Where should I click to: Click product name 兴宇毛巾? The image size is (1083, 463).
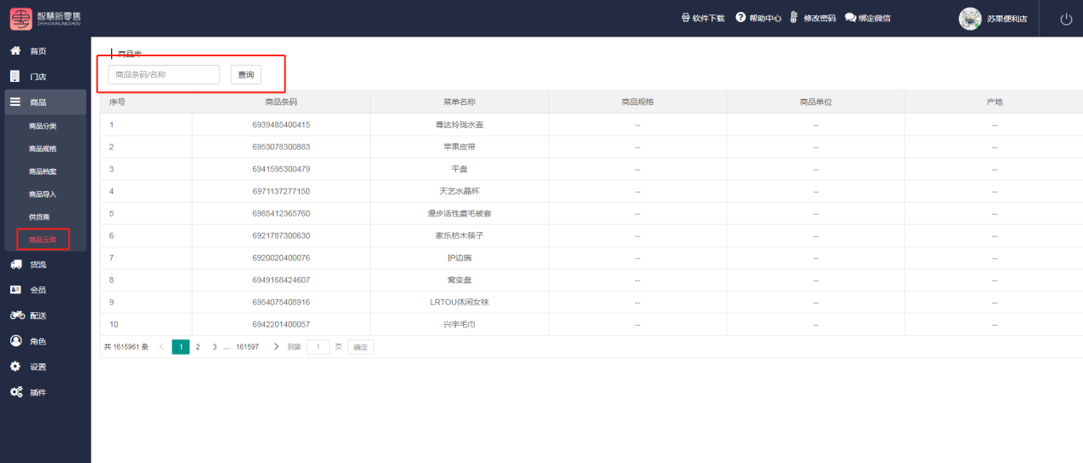pyautogui.click(x=460, y=324)
